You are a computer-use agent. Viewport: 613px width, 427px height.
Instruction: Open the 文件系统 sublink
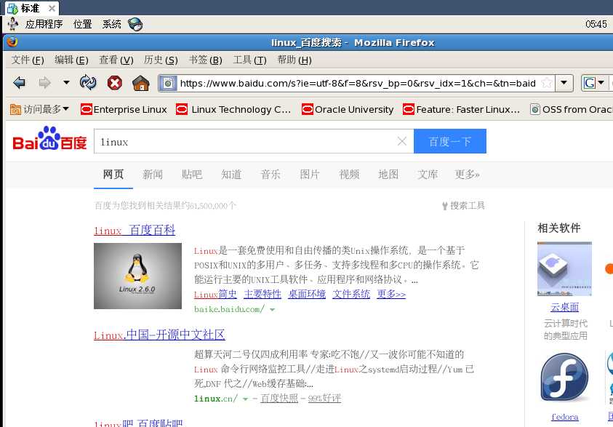tap(351, 294)
